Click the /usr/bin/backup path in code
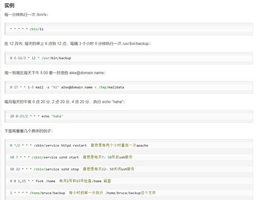The height and width of the screenshot is (200, 256). tap(56, 58)
